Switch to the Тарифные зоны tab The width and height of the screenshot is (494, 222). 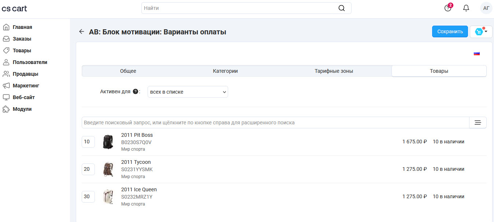pyautogui.click(x=334, y=71)
